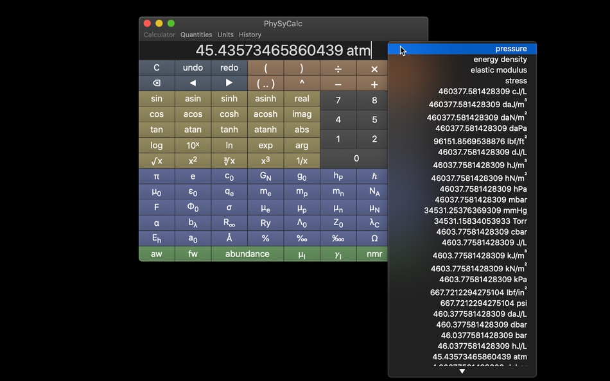Insert the per mille ‰ symbol
The width and height of the screenshot is (610, 381).
point(302,239)
